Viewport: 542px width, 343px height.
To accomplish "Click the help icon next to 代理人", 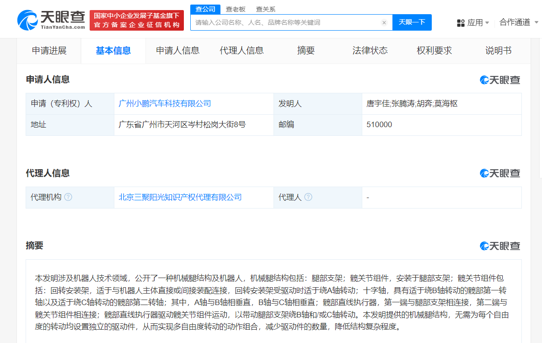I will (x=308, y=197).
